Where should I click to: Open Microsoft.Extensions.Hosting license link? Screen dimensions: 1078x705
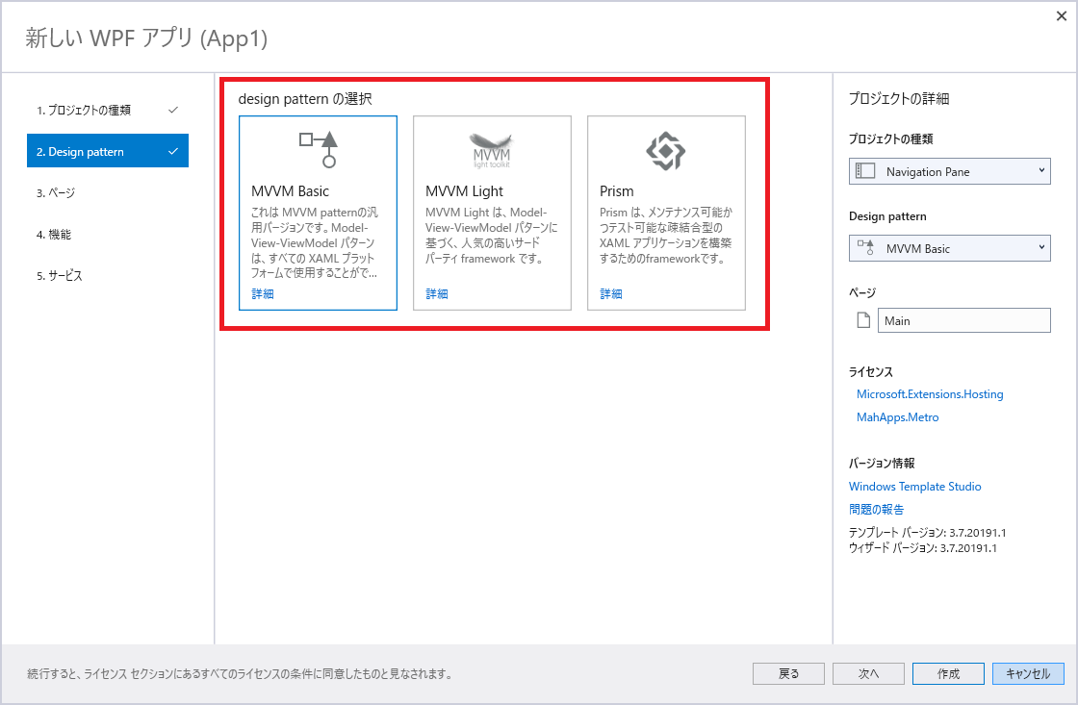point(930,394)
